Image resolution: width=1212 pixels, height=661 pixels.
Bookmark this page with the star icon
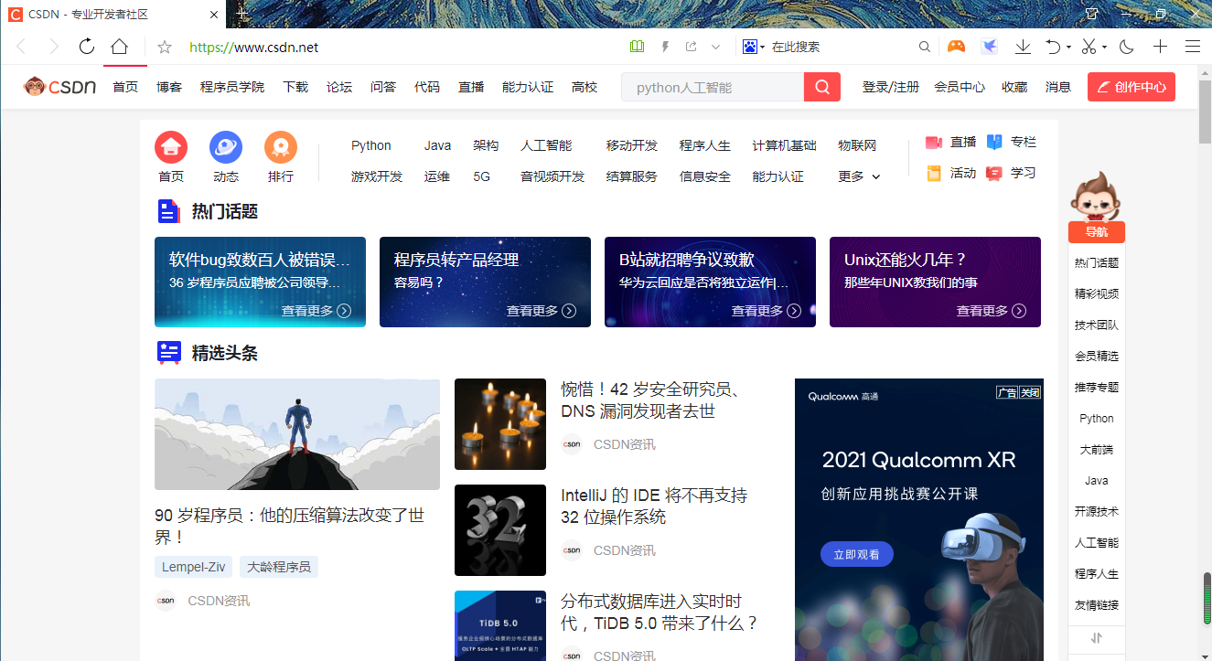click(165, 47)
